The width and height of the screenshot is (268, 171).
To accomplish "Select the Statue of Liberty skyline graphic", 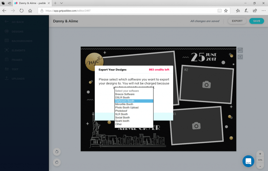I will point(127,130).
